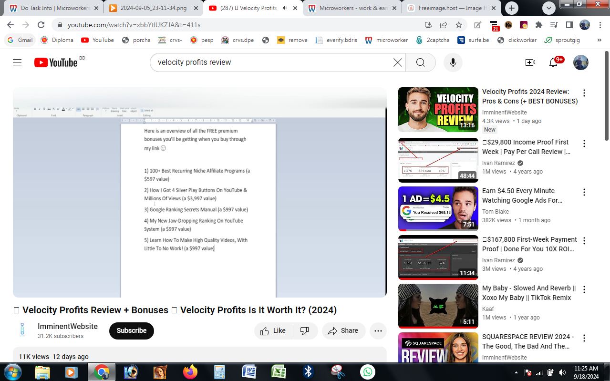
Task: Switch to the Freeimage.host tab
Action: coord(451,8)
